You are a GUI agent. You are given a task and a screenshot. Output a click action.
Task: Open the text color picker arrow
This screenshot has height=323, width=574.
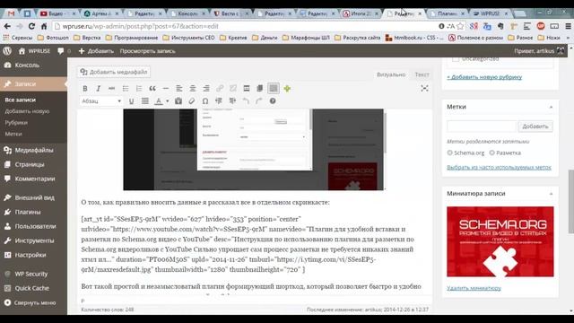[x=168, y=101]
